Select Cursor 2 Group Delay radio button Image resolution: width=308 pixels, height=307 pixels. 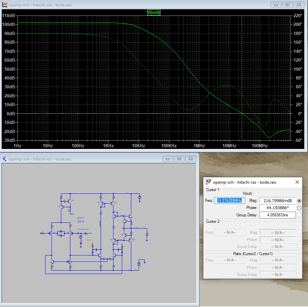click(299, 246)
